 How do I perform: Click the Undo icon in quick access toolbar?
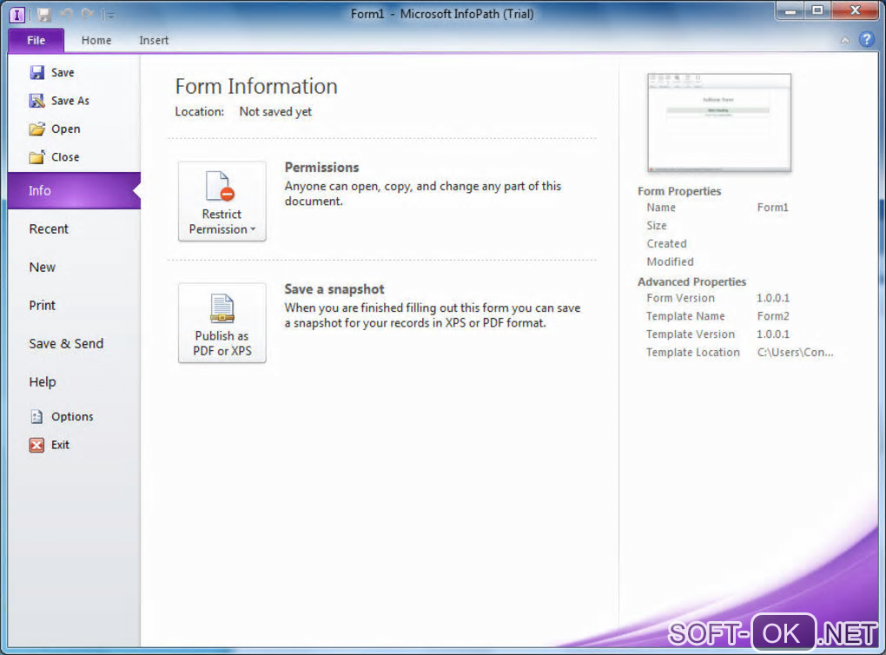pos(67,14)
